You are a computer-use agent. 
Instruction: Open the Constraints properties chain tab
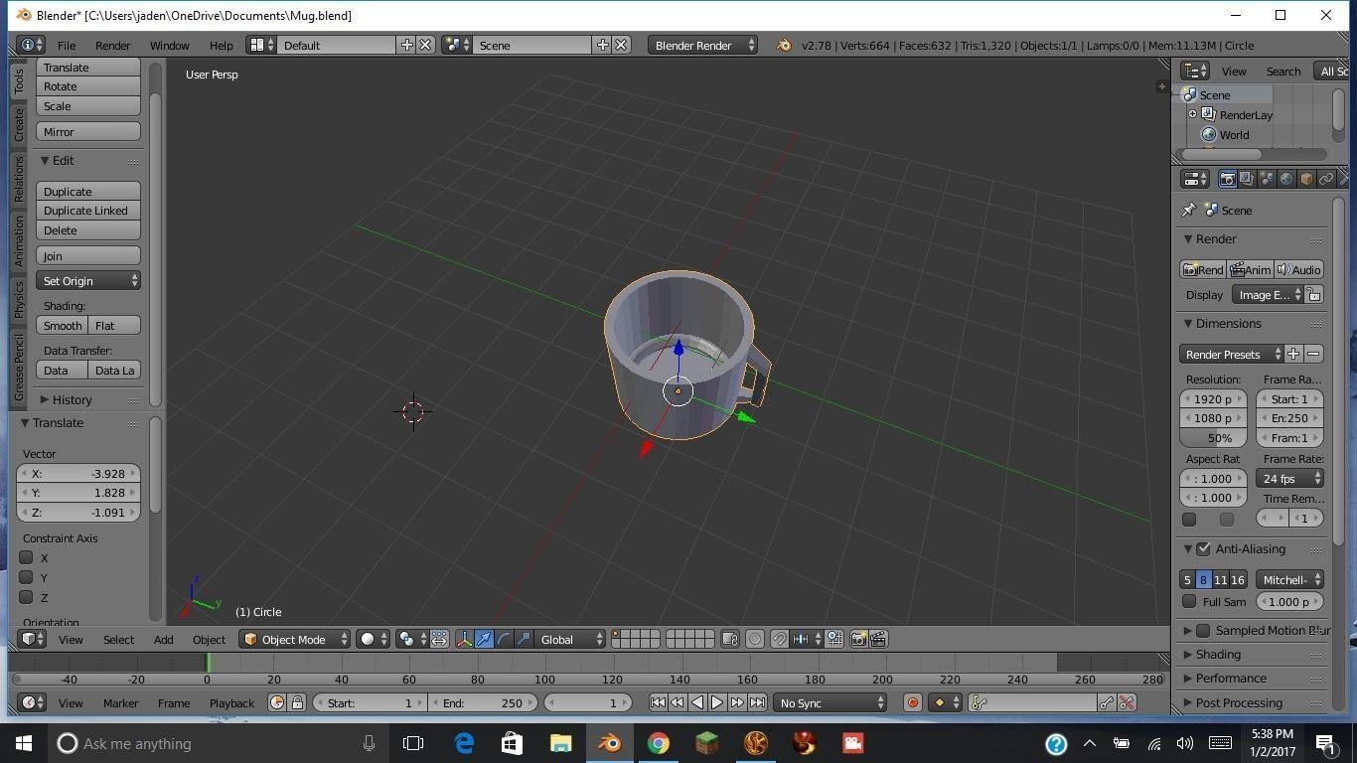tap(1326, 179)
